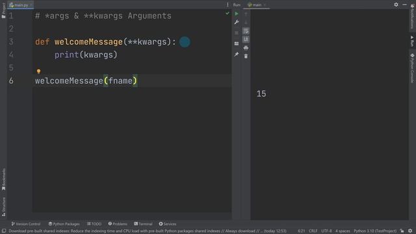416x234 pixels.
Task: Click the welcomeMessage function definition name
Action: 88,42
